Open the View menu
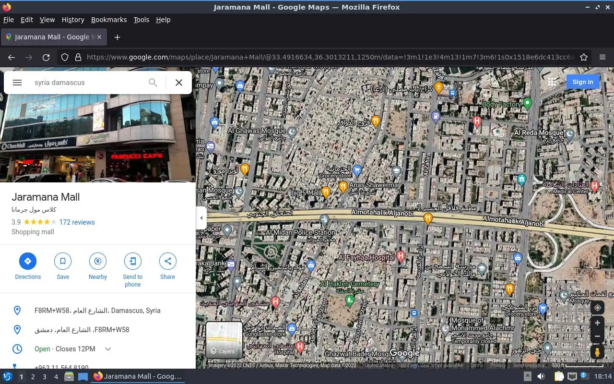The width and height of the screenshot is (614, 384). pos(47,20)
